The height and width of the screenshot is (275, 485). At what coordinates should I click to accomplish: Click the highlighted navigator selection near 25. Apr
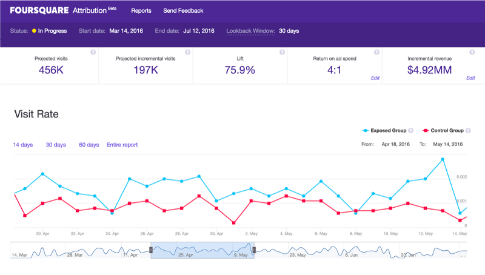pos(202,250)
